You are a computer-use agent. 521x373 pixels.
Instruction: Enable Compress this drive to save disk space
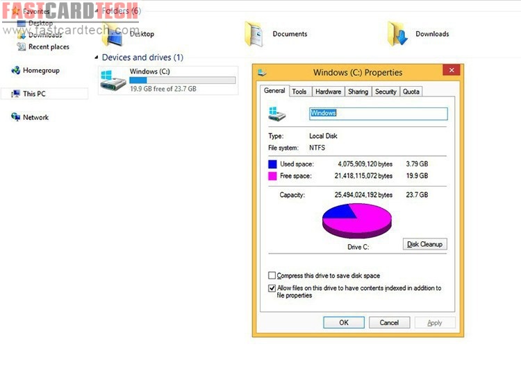[x=272, y=275]
